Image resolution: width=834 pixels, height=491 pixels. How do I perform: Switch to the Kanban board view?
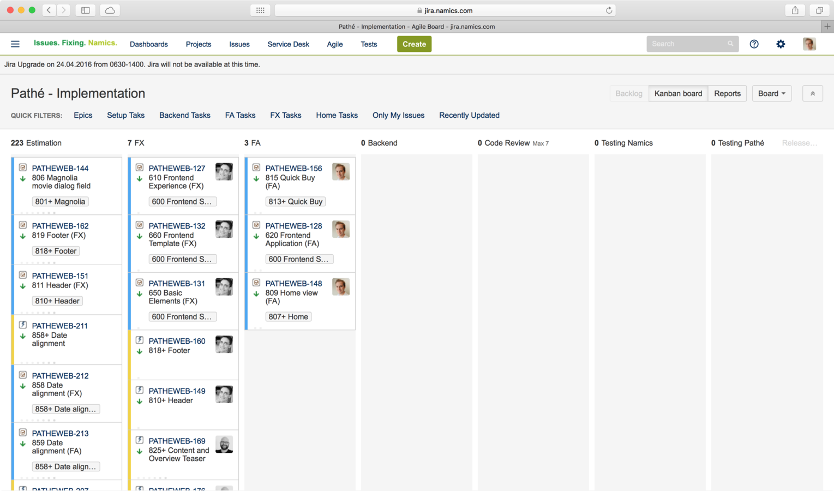pos(678,93)
